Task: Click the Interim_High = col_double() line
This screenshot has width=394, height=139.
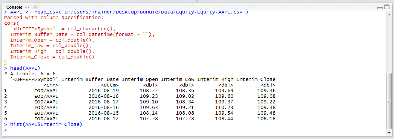Action: (x=52, y=51)
